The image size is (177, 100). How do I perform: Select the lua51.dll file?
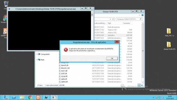pos(64,73)
